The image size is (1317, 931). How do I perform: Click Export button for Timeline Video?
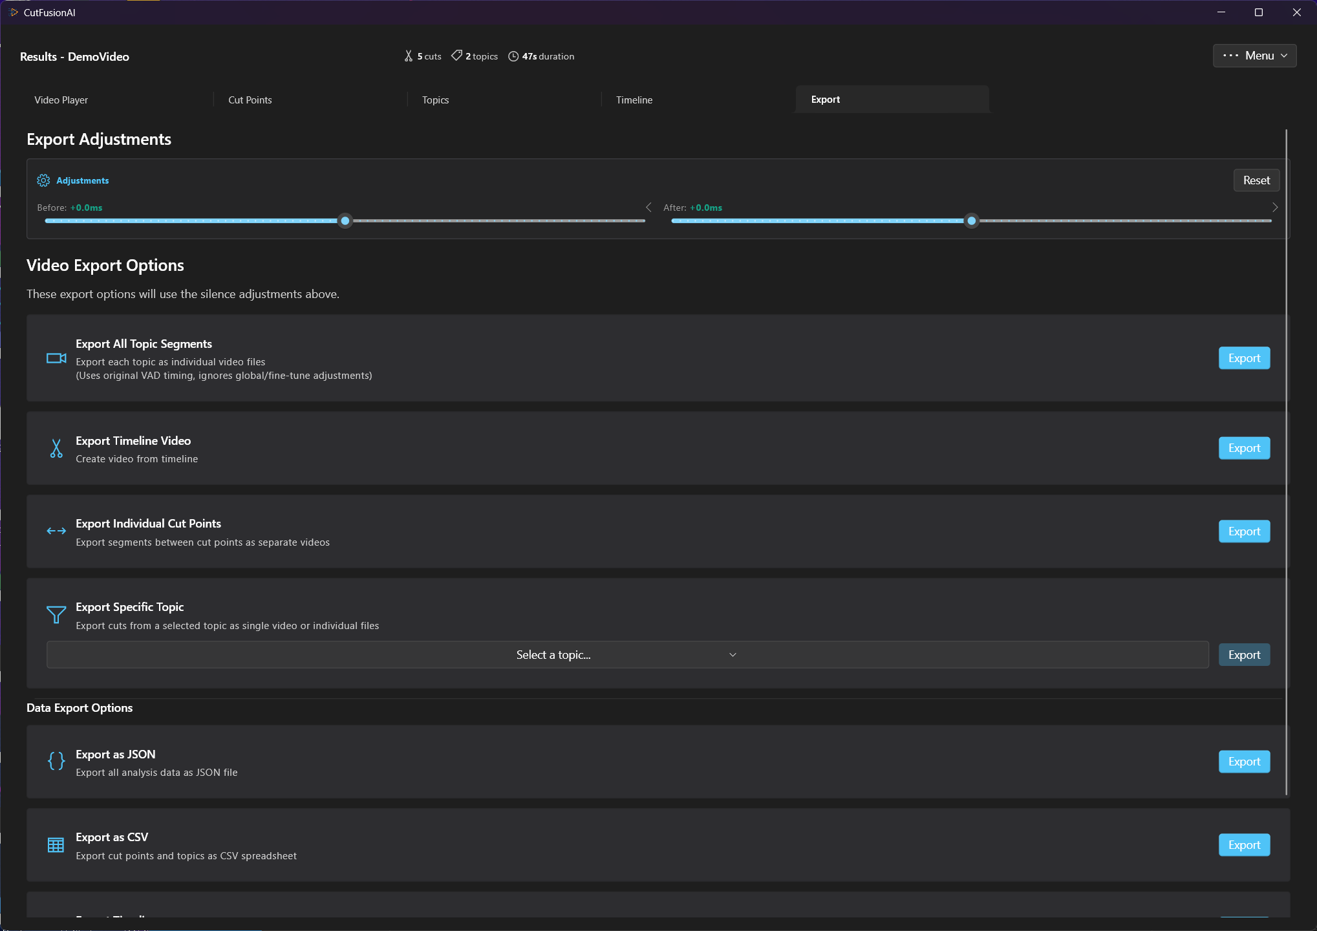[x=1244, y=448]
